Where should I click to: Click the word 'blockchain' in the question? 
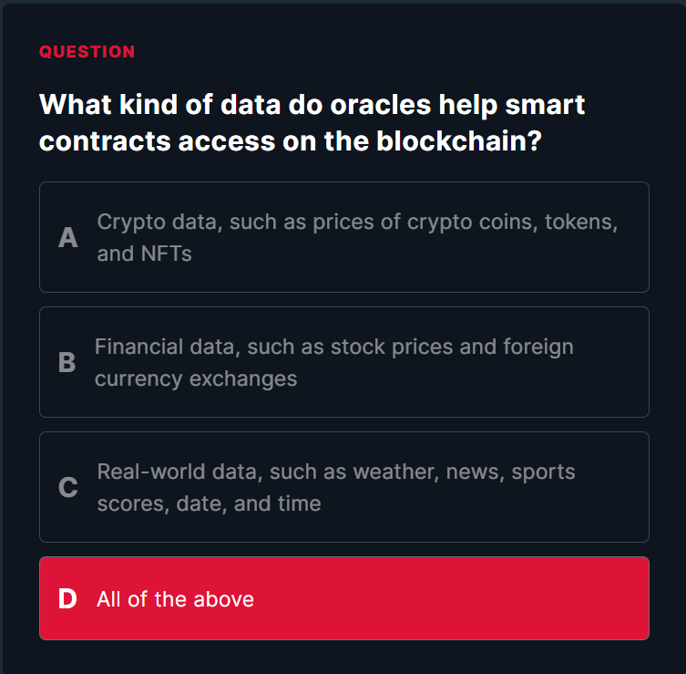pyautogui.click(x=453, y=142)
